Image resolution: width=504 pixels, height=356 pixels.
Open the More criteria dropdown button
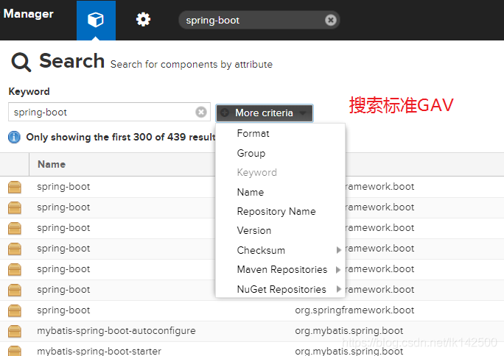point(265,113)
